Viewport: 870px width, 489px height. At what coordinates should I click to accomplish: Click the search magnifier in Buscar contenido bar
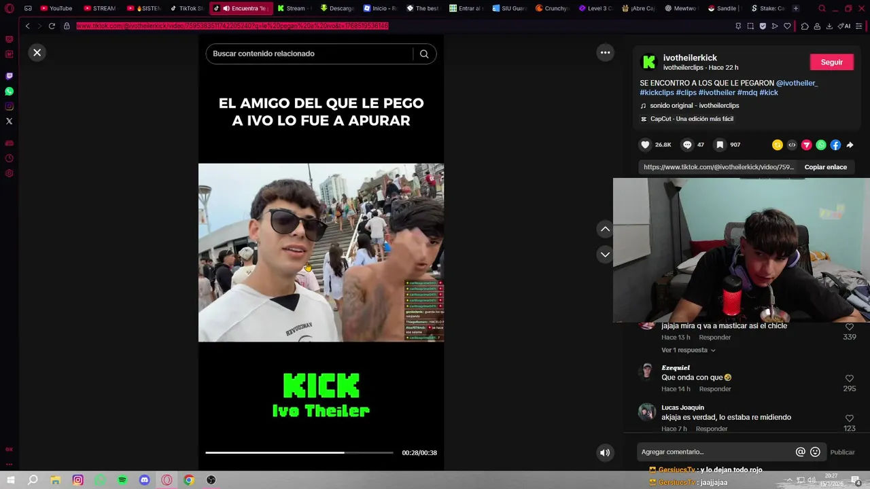point(424,54)
